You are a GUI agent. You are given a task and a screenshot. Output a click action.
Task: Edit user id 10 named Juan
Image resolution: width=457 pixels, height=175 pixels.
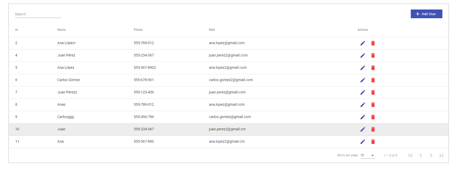tap(363, 129)
